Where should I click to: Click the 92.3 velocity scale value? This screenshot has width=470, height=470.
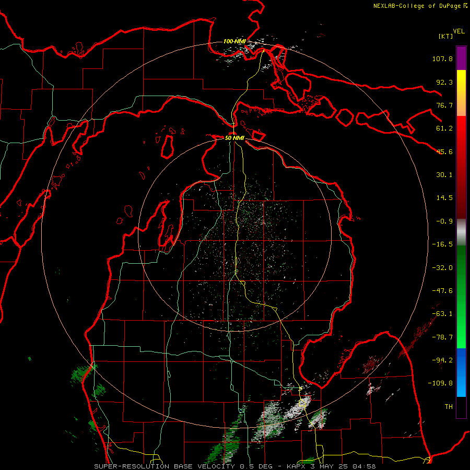point(444,82)
